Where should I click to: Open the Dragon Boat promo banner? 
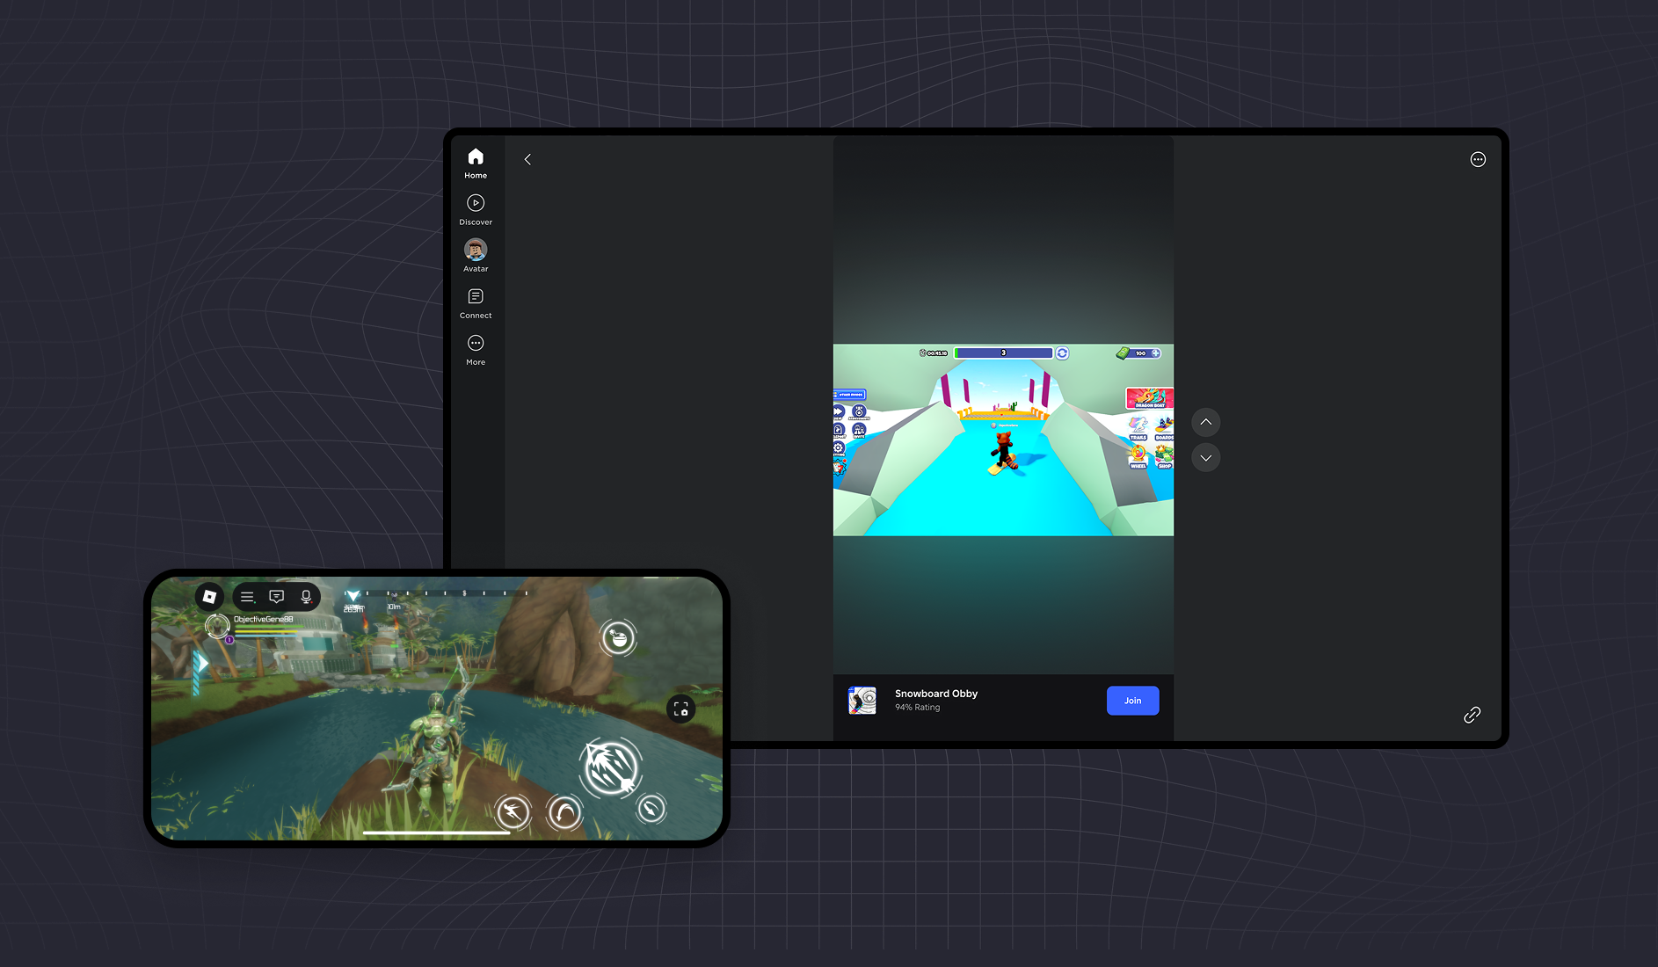click(x=1150, y=398)
